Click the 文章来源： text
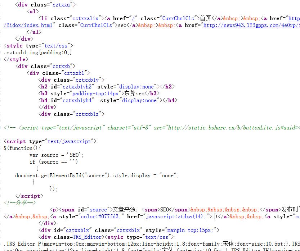The width and height of the screenshot is (300, 251). point(125,210)
